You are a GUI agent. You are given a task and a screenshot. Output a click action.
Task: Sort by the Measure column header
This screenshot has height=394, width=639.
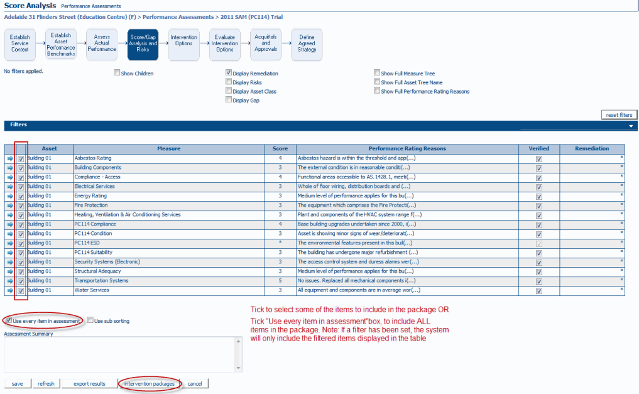(169, 149)
